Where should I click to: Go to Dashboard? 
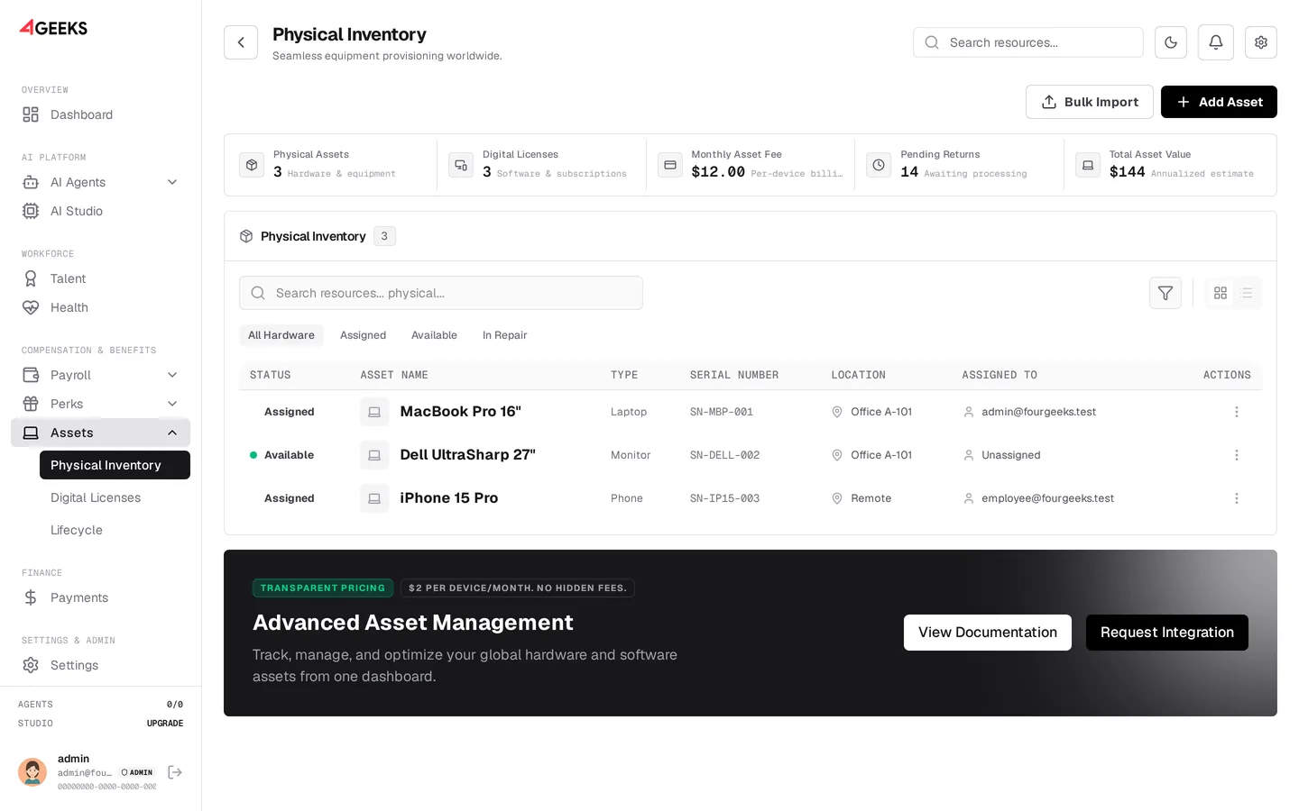coord(101,114)
